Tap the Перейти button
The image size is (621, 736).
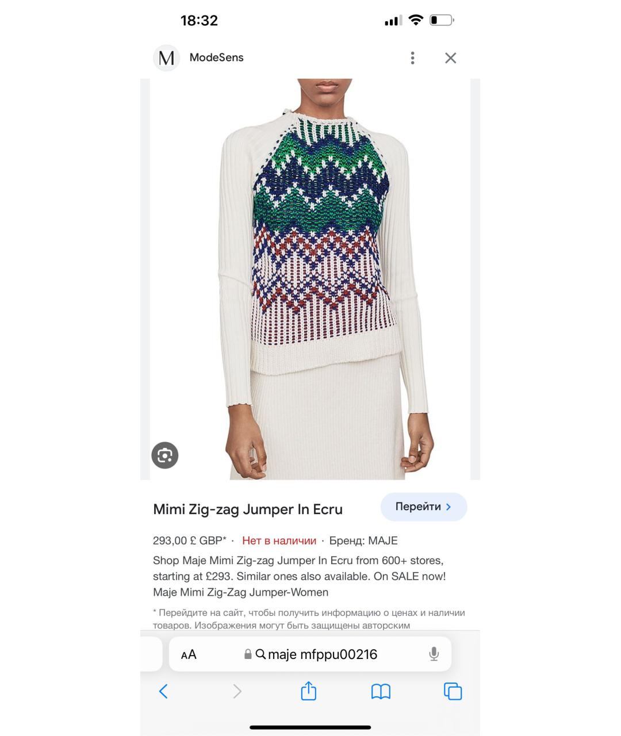click(x=424, y=507)
